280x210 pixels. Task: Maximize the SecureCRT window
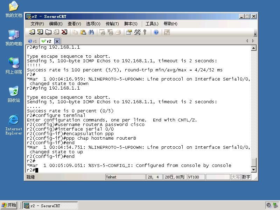[247, 16]
